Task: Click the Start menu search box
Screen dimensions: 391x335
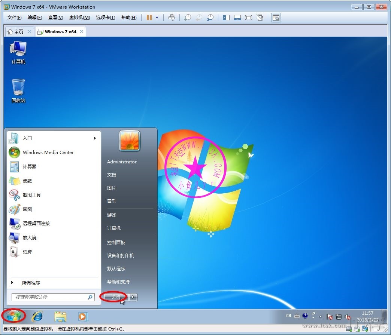Action: 51,297
